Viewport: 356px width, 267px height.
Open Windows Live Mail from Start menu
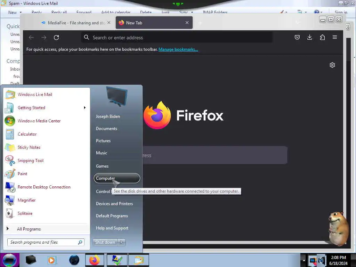click(x=47, y=95)
